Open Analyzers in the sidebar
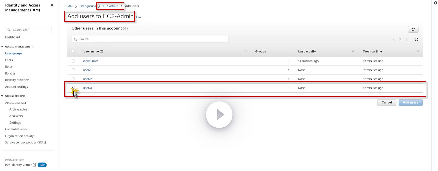Screen dimensions: 438x171 coord(16,116)
